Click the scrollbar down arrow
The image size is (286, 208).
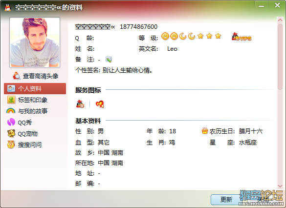(x=280, y=186)
